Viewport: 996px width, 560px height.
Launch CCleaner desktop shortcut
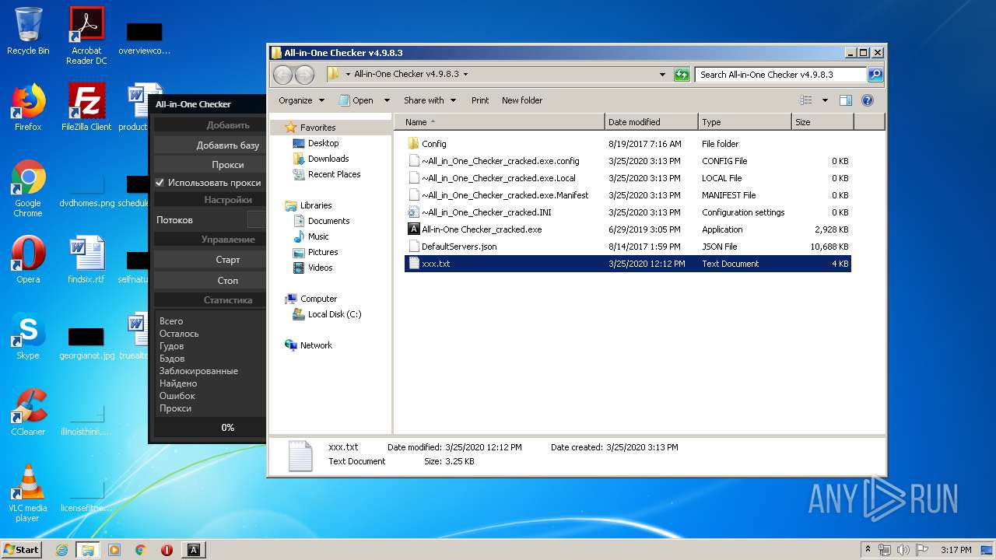(x=28, y=412)
